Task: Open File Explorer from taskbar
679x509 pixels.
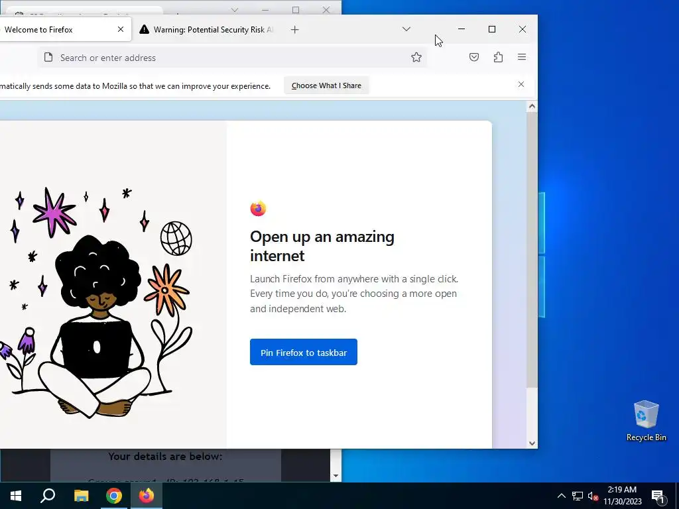Action: pyautogui.click(x=81, y=496)
